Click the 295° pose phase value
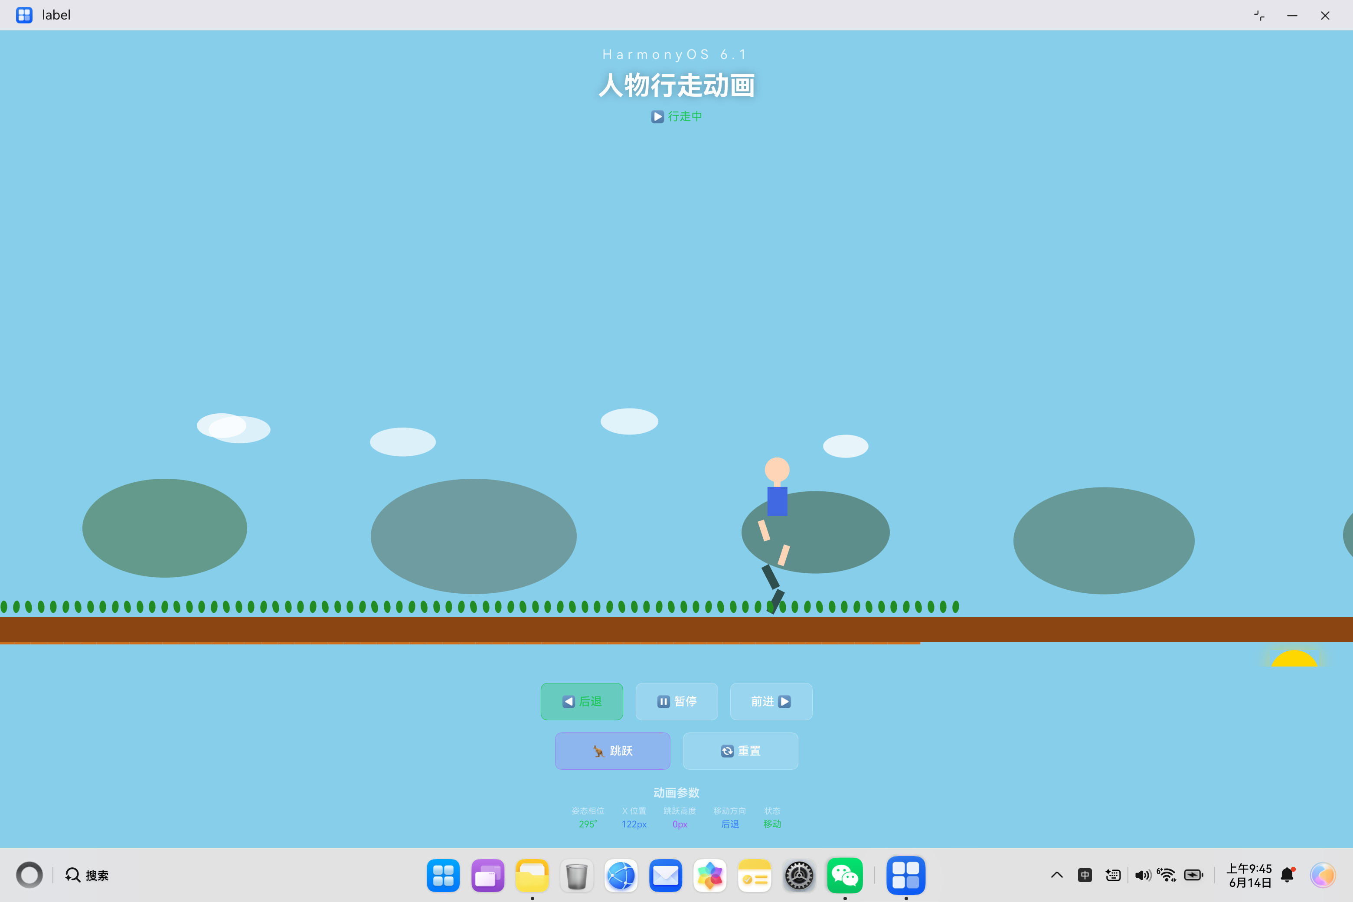This screenshot has width=1353, height=902. [588, 824]
